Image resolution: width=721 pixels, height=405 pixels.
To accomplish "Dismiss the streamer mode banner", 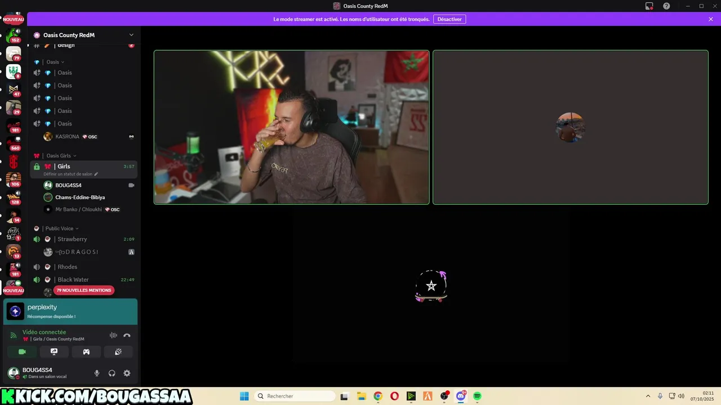I will coord(711,19).
